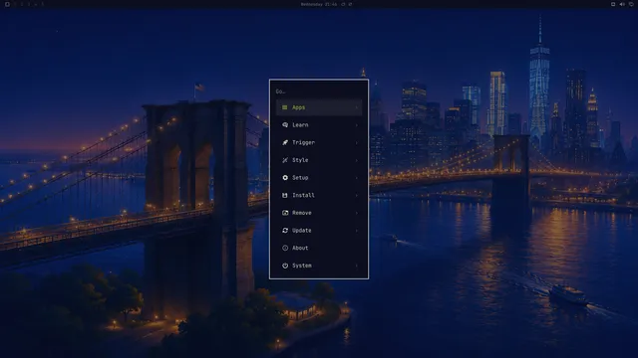638x358 pixels.
Task: Expand the Learn row chevron
Action: tap(357, 125)
